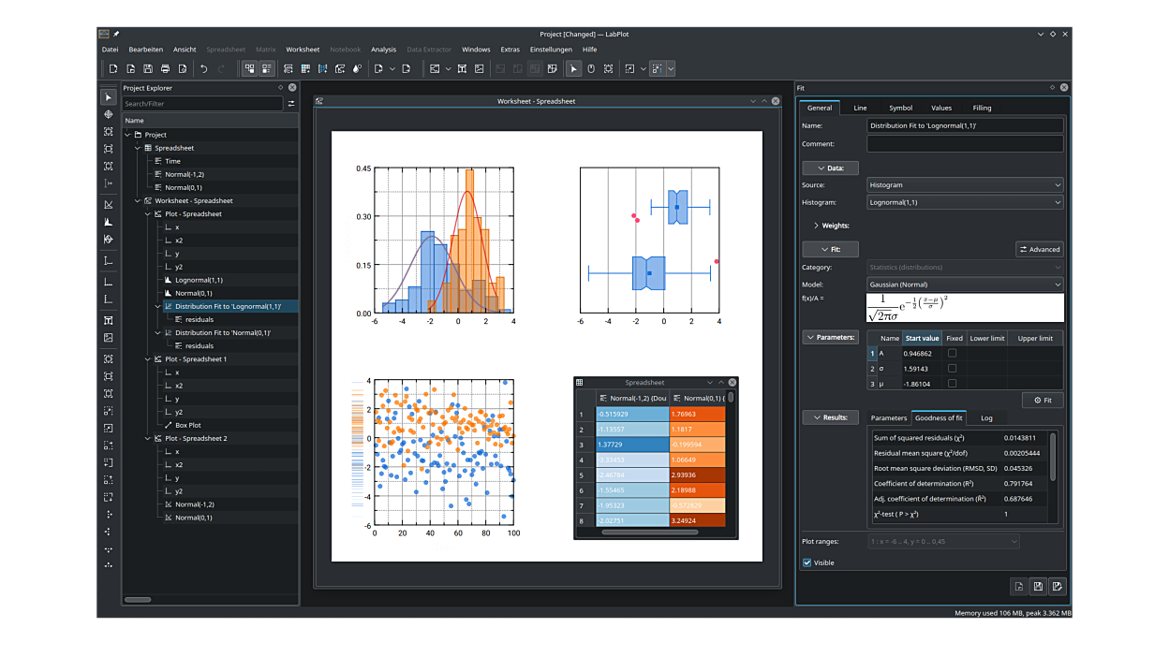Click the save icon at Fit panel bottom
This screenshot has height=657, width=1169.
click(1038, 587)
